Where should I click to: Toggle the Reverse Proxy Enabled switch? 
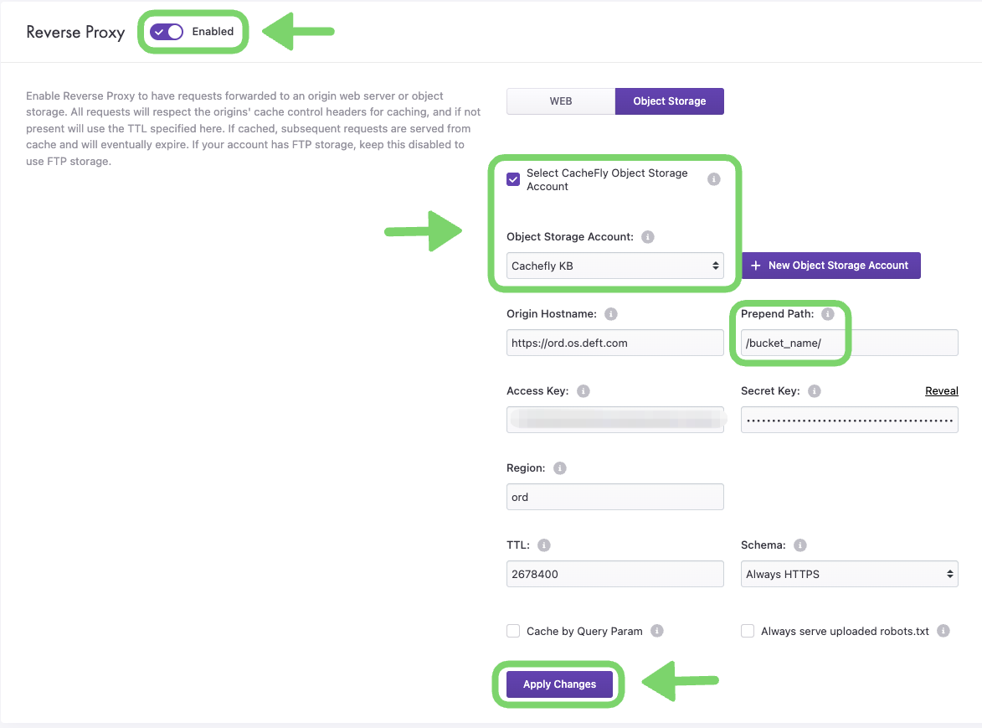pos(167,32)
